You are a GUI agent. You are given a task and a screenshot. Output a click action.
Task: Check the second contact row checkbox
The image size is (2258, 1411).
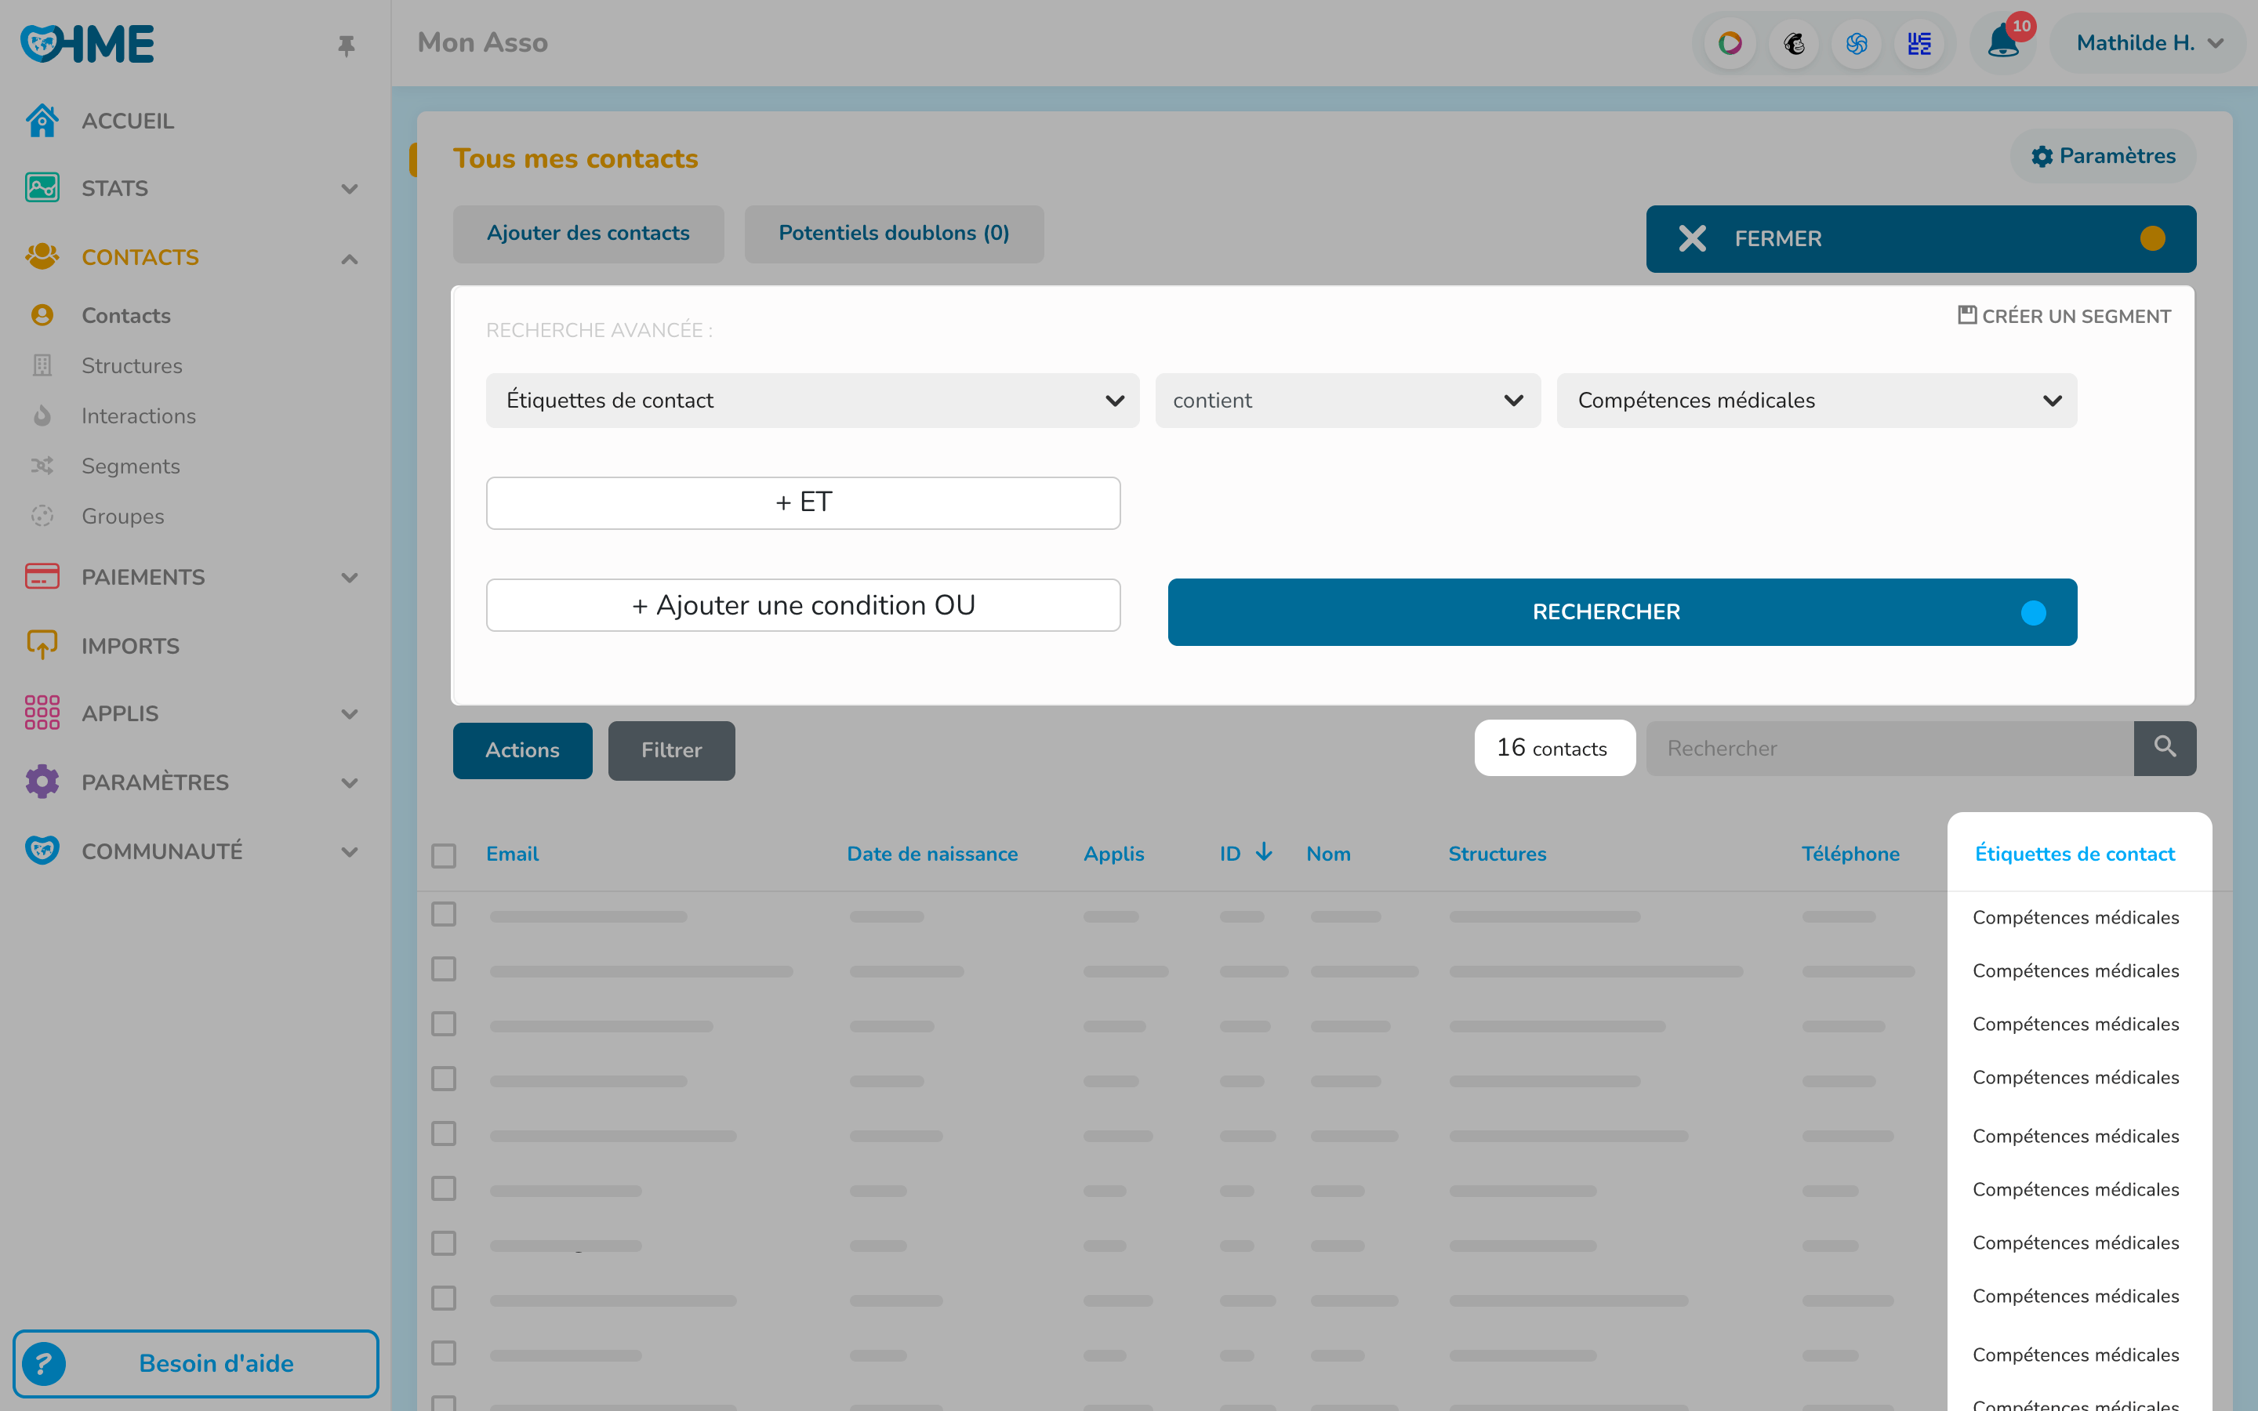click(x=444, y=970)
